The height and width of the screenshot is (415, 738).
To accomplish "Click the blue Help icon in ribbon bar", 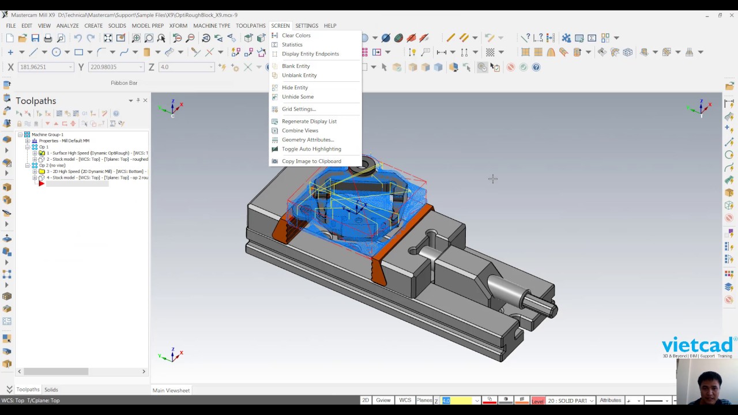I will tap(536, 67).
